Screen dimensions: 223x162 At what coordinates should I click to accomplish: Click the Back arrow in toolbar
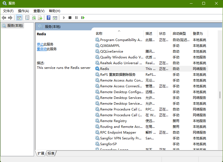tap(4, 18)
